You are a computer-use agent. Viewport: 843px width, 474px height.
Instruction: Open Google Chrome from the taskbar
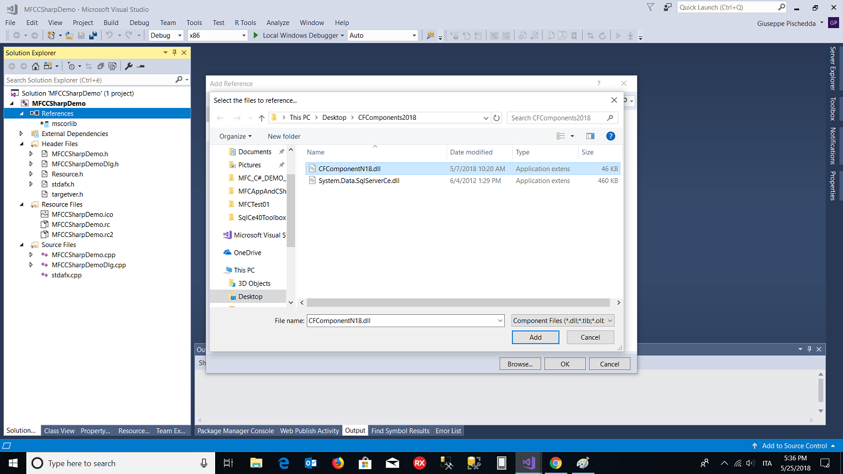pos(555,463)
